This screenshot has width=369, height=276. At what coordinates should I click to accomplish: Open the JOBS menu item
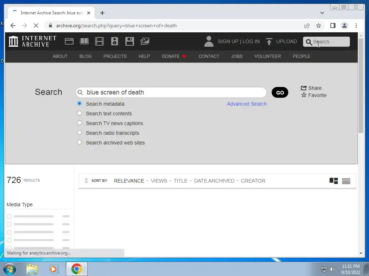pyautogui.click(x=237, y=56)
